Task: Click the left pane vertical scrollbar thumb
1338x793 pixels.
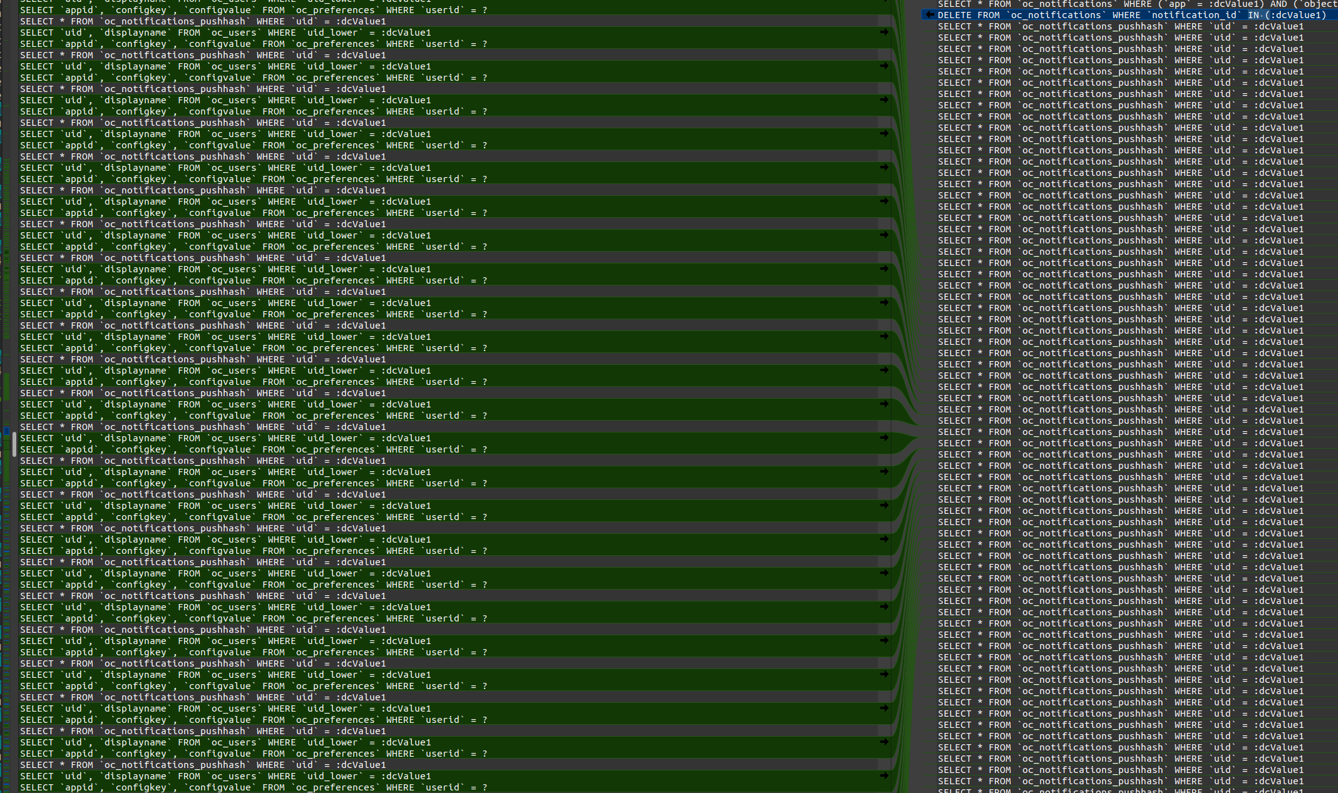Action: [14, 444]
